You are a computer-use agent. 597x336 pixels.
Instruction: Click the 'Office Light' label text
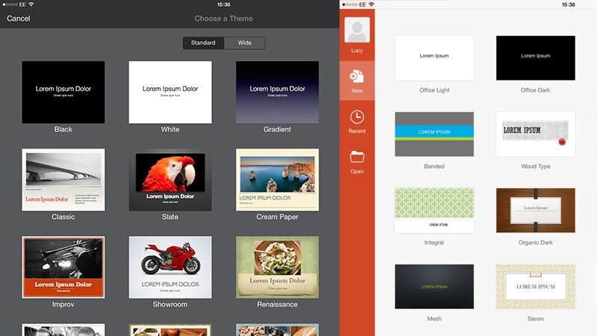434,90
